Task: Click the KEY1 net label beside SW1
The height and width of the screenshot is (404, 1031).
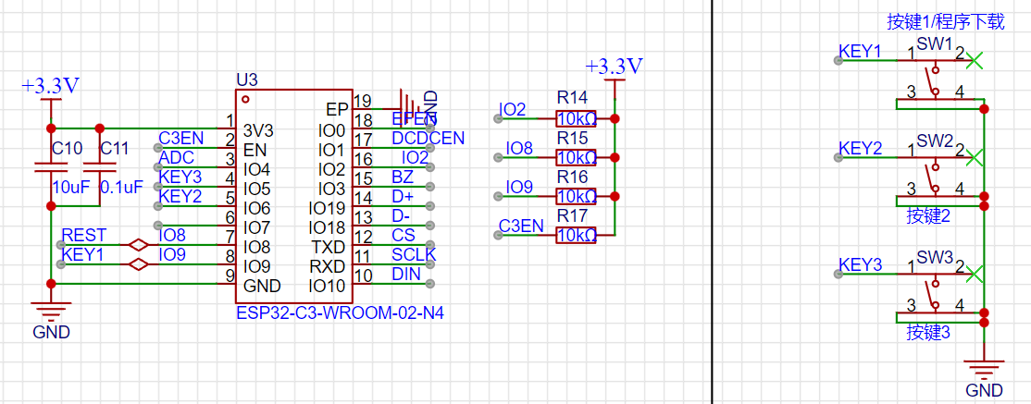Action: click(x=860, y=51)
